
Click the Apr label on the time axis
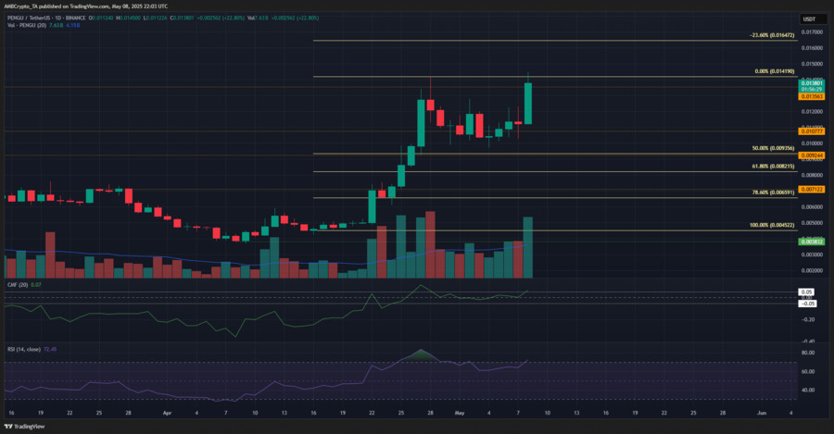[x=167, y=413]
